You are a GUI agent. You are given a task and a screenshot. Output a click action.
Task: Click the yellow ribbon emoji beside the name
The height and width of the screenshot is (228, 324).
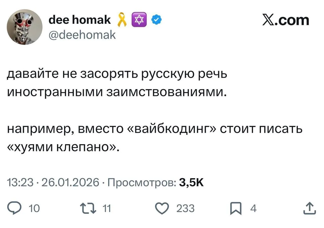pyautogui.click(x=121, y=20)
